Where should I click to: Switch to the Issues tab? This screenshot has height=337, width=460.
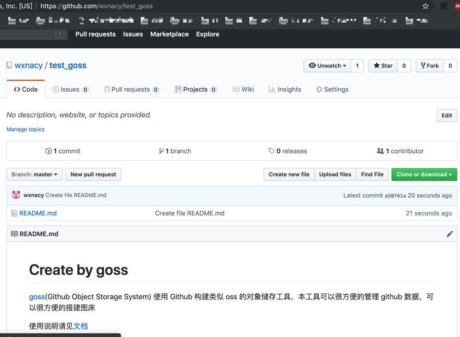pos(70,89)
